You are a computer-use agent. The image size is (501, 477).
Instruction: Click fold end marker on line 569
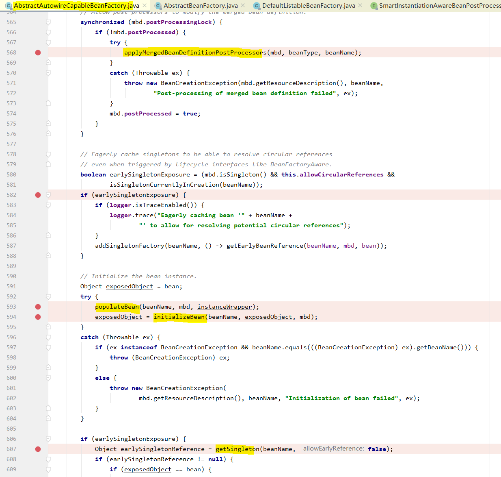48,63
